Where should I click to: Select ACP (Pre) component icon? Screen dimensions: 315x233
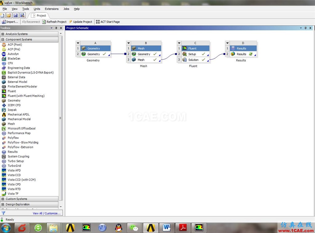(4, 49)
